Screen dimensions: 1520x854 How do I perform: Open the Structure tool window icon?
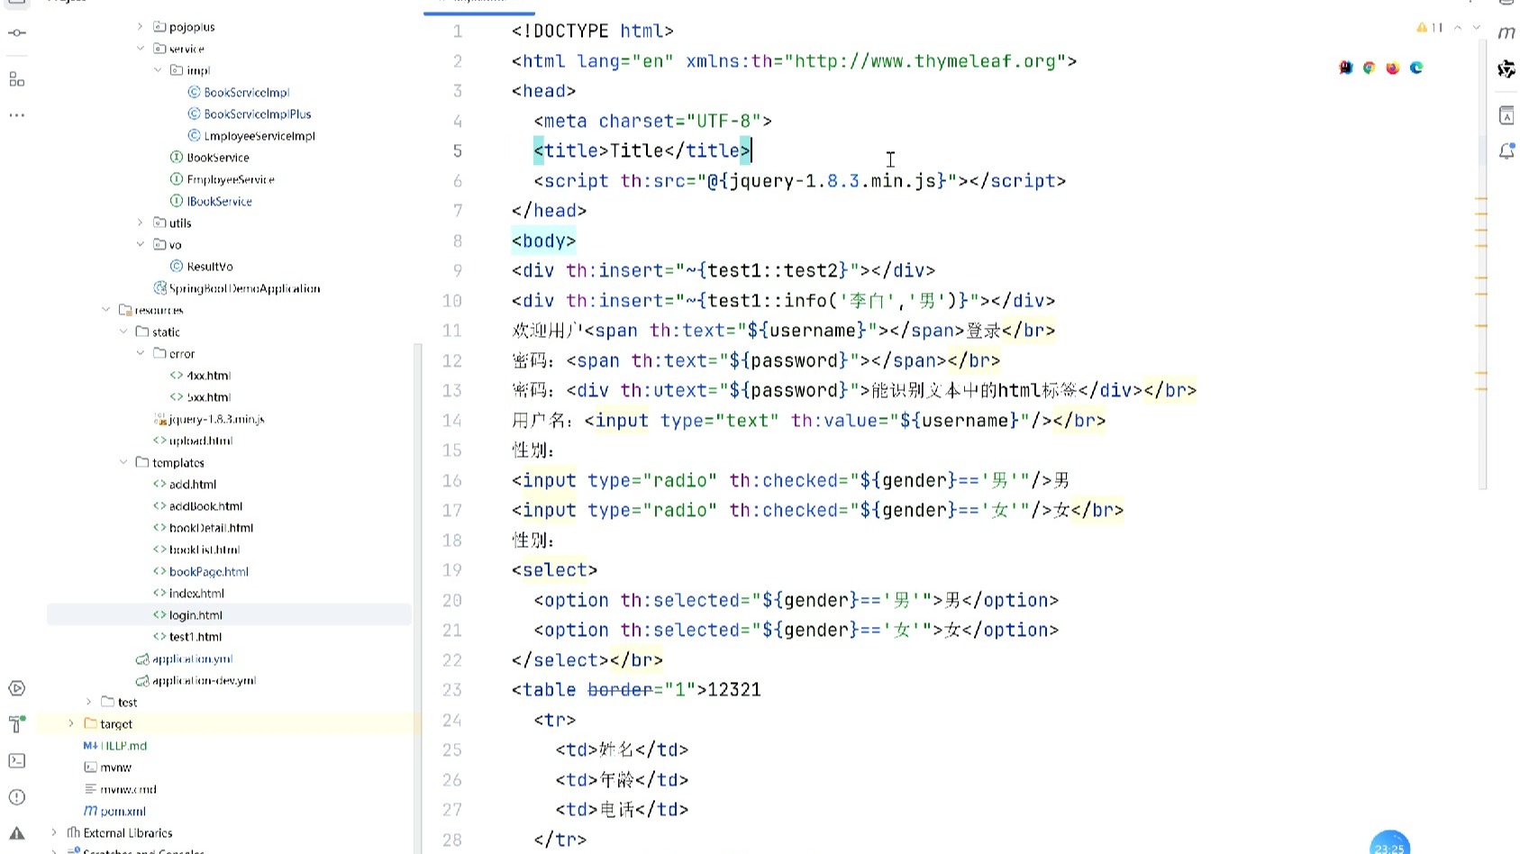pyautogui.click(x=17, y=79)
